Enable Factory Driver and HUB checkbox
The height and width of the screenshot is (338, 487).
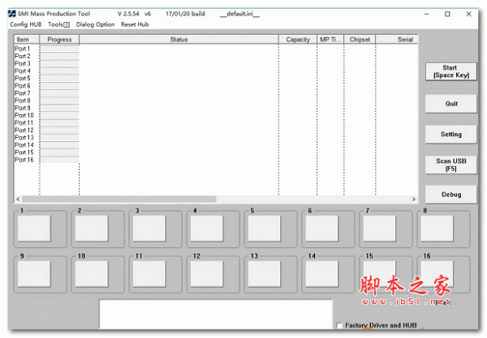339,325
